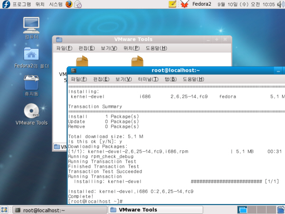Image resolution: width=285 pixels, height=214 pixels.
Task: Open 파일(F) menu in VMware Tools window
Action: tap(64, 48)
